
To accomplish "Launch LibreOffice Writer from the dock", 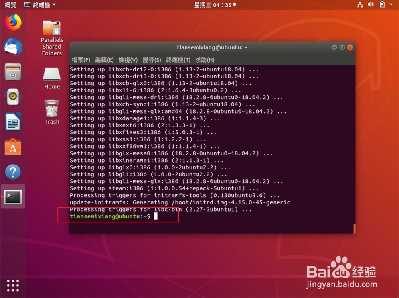I will click(13, 122).
